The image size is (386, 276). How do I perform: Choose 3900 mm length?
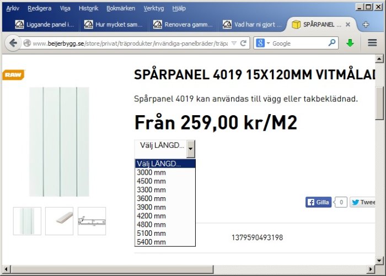165,207
